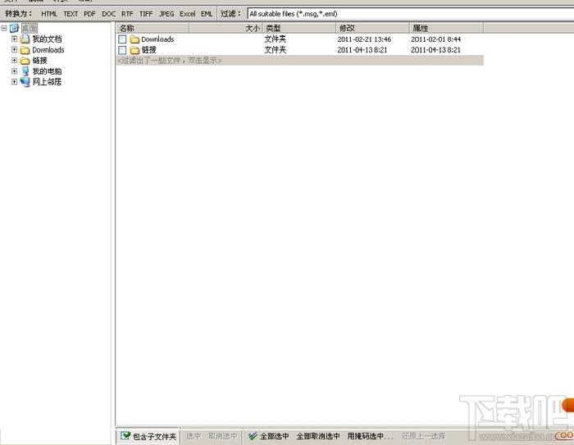Convert to JPEG format

click(166, 14)
